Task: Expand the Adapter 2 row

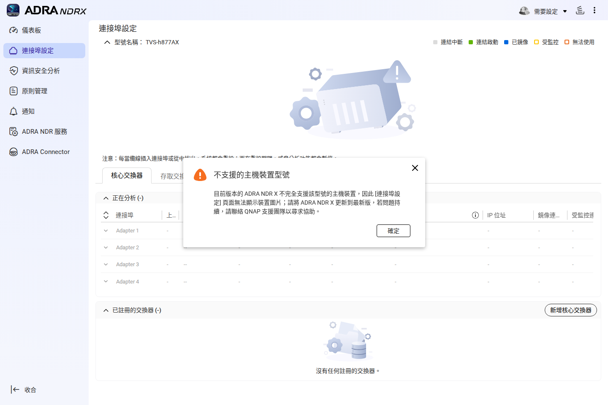Action: [x=106, y=248]
